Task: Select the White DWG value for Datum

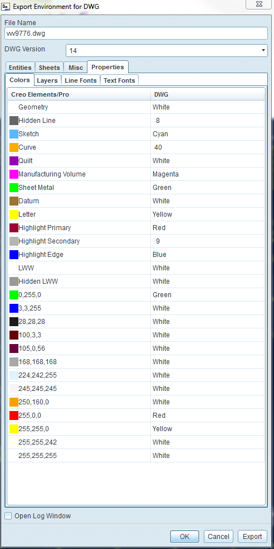Action: (161, 201)
